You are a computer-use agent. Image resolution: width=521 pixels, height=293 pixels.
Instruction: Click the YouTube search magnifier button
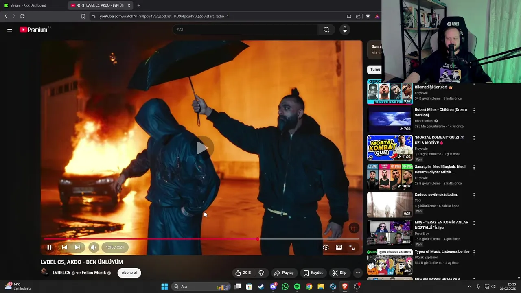pos(326,29)
